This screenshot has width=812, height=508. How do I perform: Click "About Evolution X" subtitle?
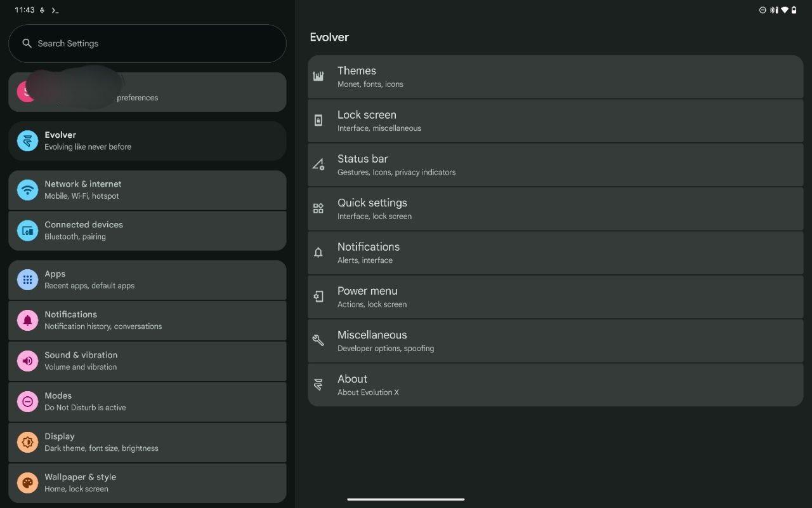click(368, 392)
